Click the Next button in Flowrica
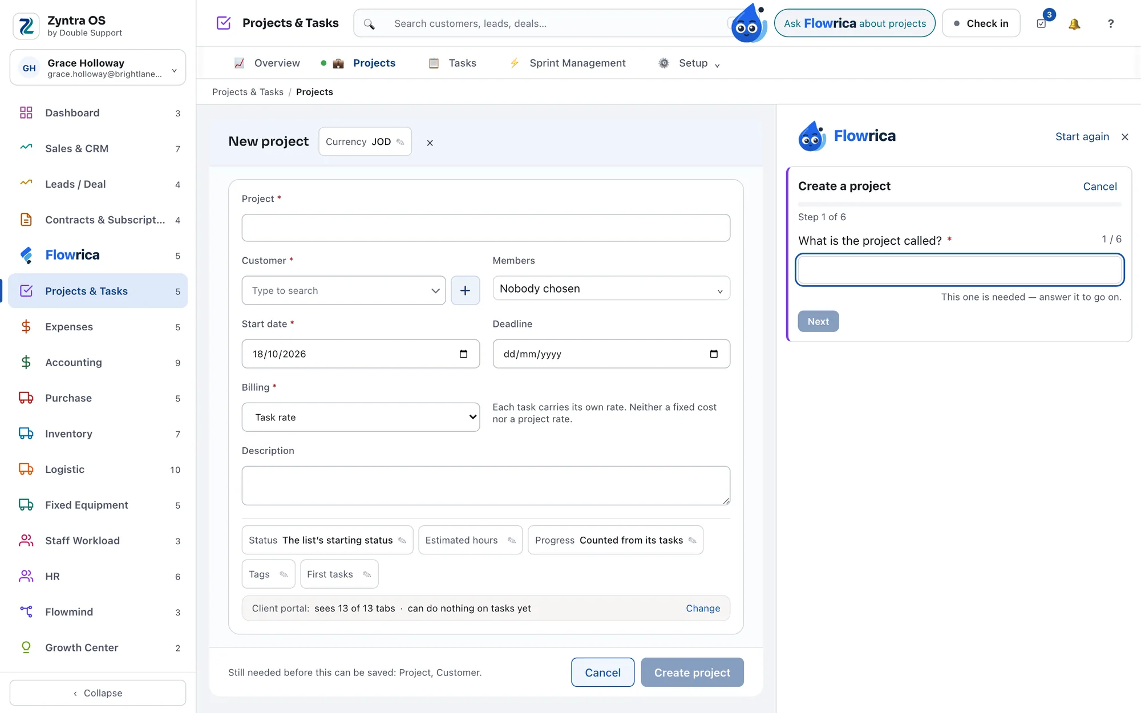 pyautogui.click(x=818, y=321)
